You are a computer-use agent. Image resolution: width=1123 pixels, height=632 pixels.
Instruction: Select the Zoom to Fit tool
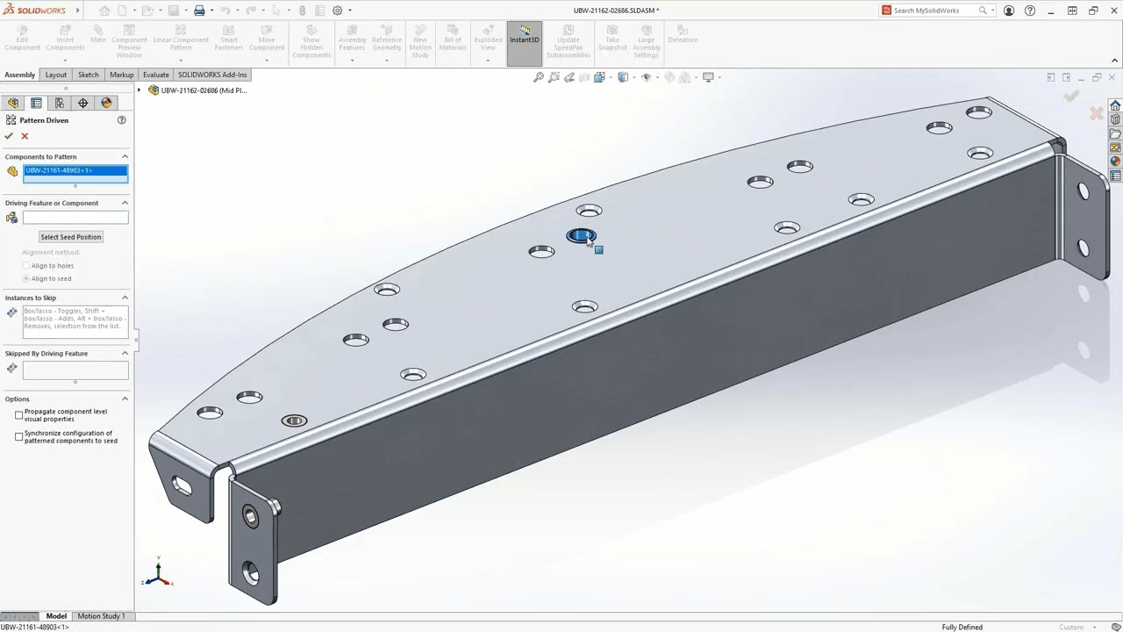[538, 77]
